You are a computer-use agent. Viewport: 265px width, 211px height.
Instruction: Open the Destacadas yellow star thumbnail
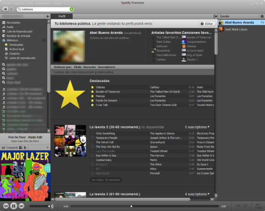70,94
